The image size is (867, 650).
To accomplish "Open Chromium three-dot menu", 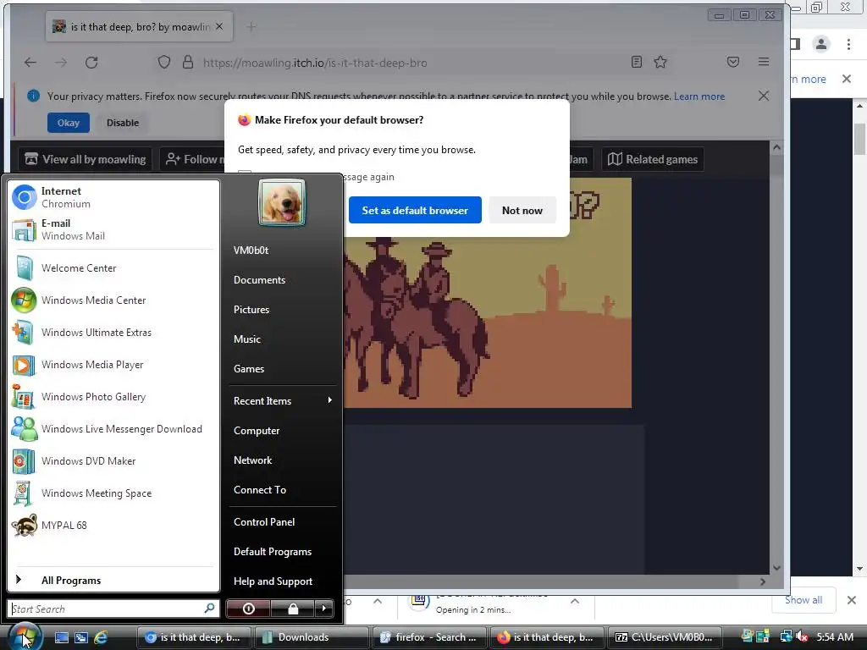I will coord(848,44).
